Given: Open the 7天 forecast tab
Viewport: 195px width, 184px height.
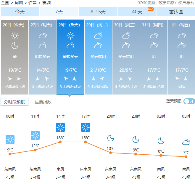Looking at the screenshot, I should click(59, 12).
